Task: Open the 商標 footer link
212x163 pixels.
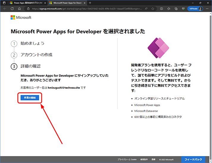Action: coord(153,159)
